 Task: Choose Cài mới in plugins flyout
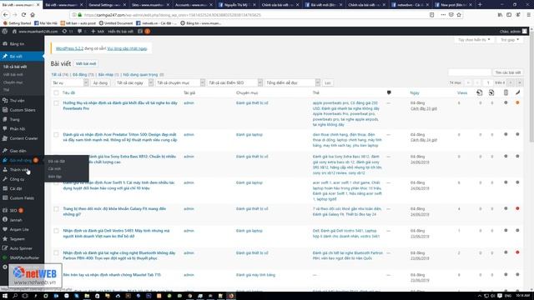(54, 168)
